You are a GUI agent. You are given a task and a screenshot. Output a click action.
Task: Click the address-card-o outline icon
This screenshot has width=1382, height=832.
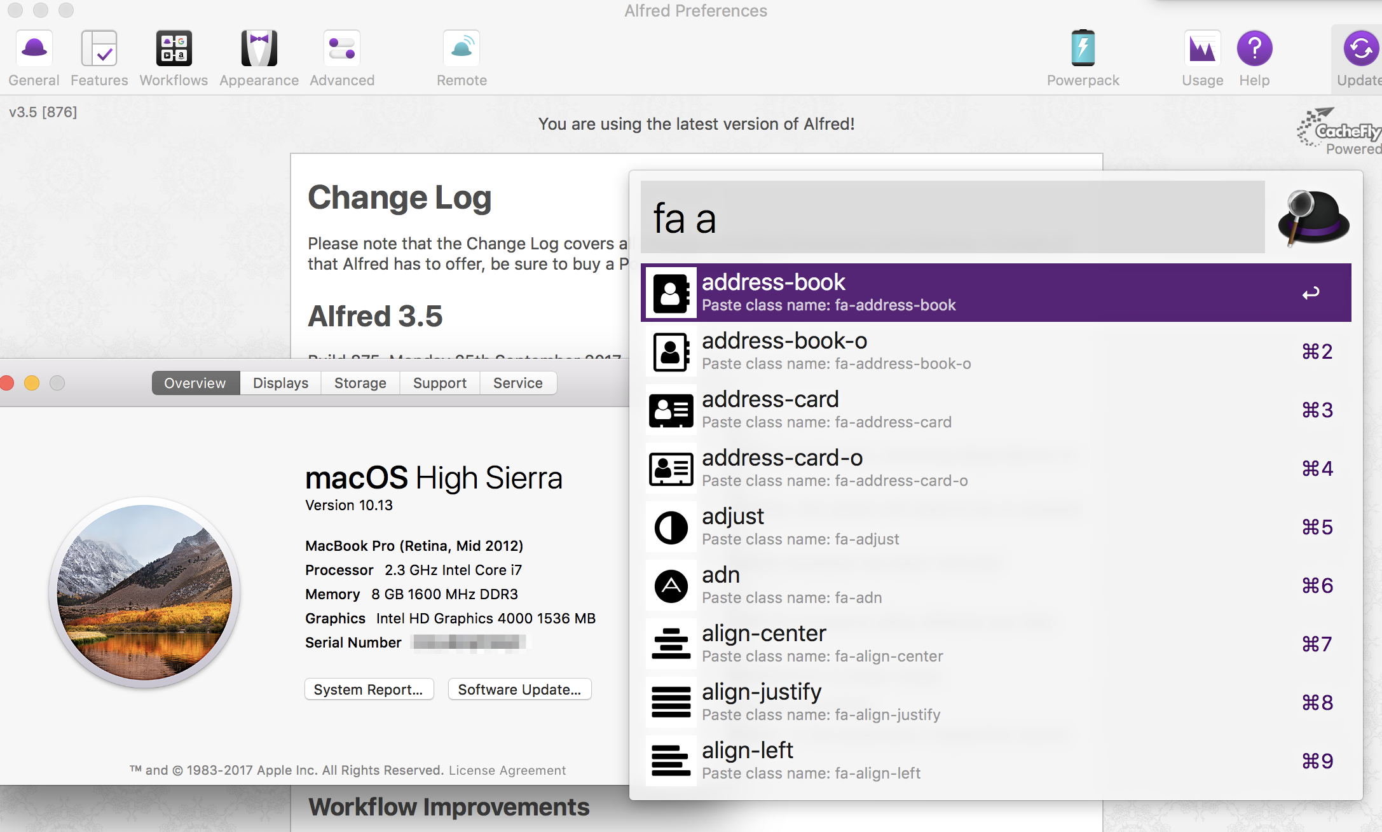pos(671,468)
